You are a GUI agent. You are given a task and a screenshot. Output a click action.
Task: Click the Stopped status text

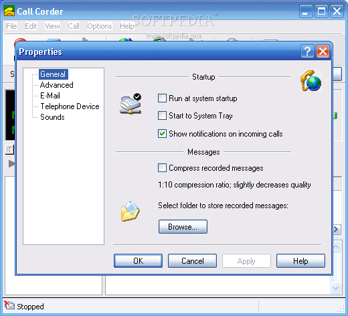point(30,307)
